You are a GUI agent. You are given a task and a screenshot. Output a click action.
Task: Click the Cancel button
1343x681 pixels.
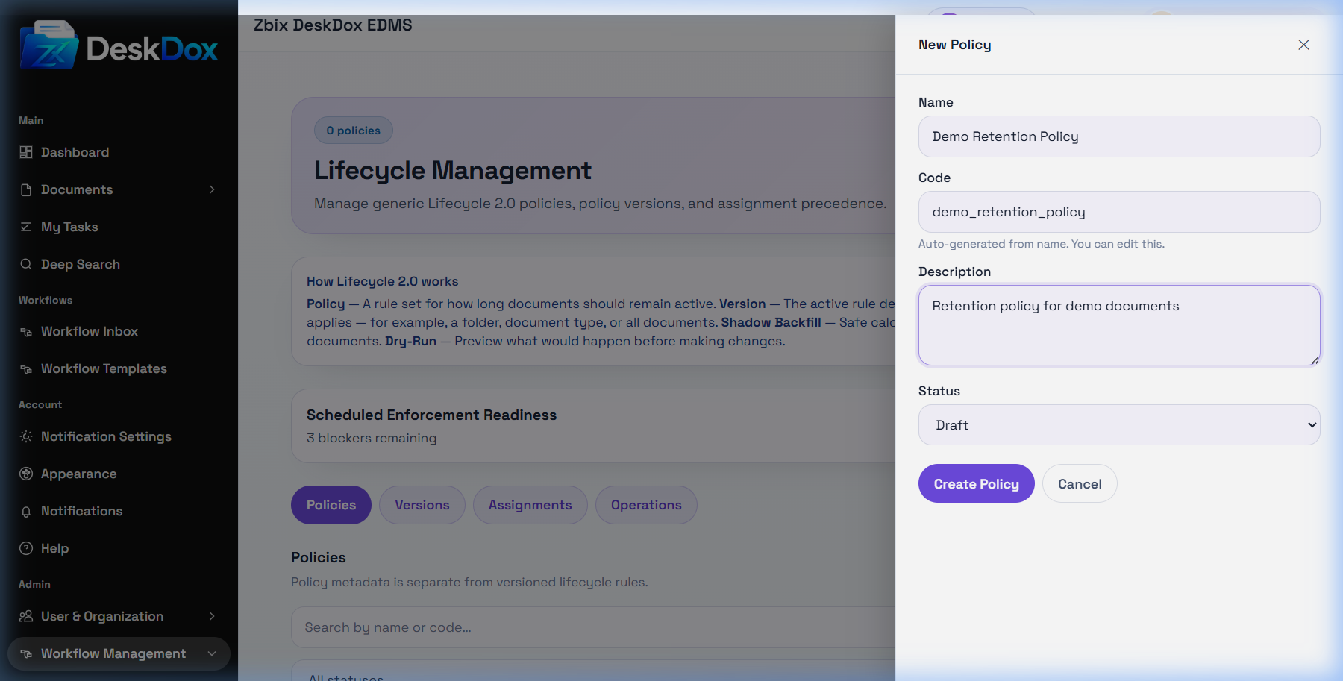(1080, 483)
